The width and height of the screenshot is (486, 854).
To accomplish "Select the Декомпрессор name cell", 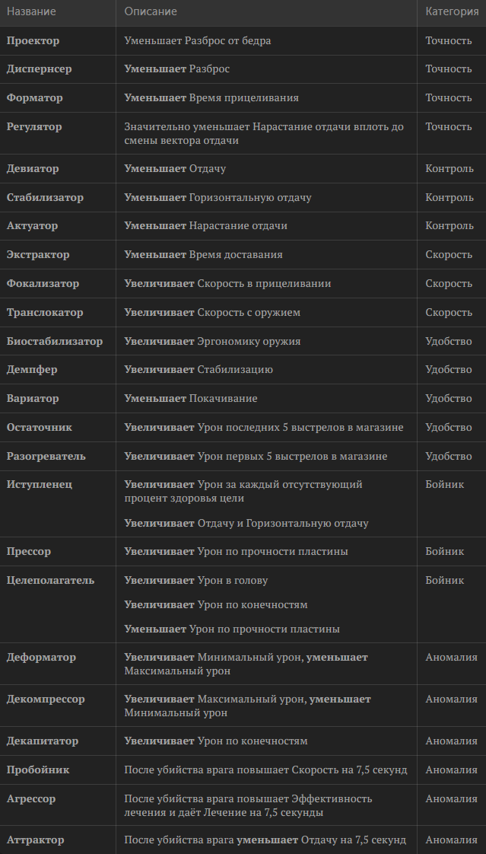I will [46, 699].
